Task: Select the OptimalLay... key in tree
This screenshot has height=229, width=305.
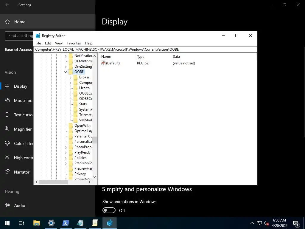Action: [83, 131]
